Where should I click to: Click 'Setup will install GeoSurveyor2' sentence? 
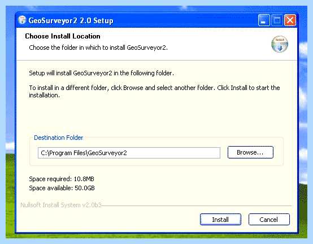click(x=101, y=73)
